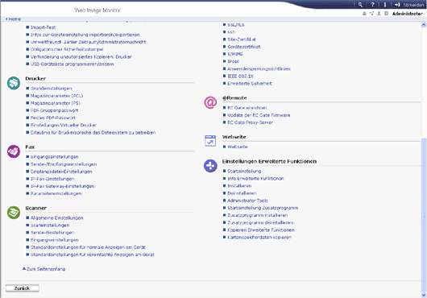Image resolution: width=427 pixels, height=298 pixels.
Task: Open IPsec link
Action: click(x=233, y=61)
